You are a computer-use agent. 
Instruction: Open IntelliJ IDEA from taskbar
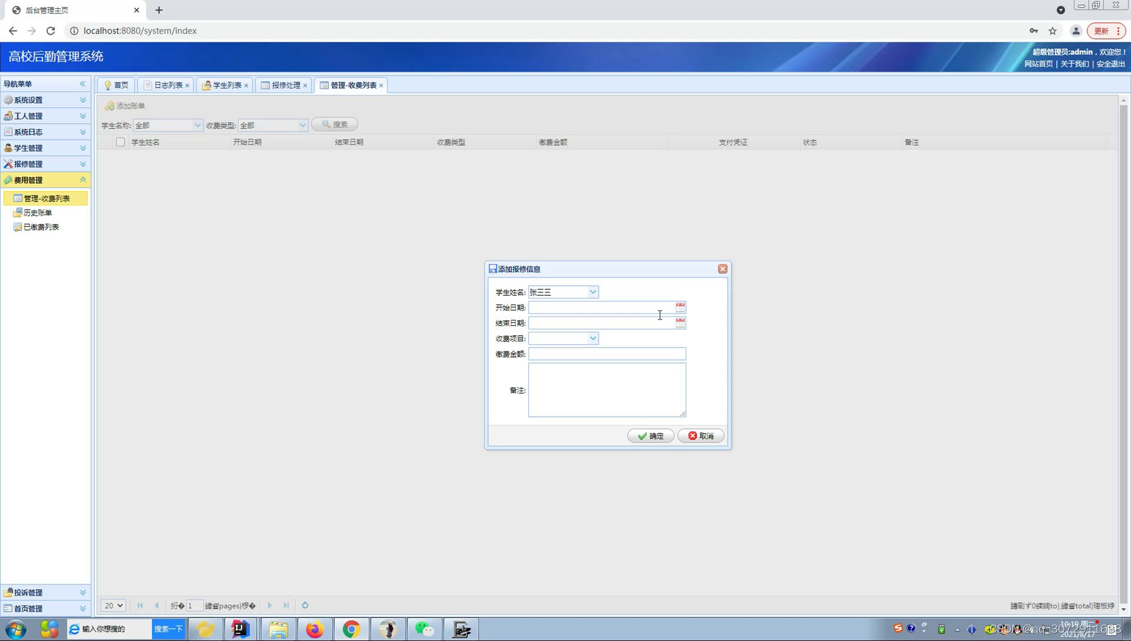coord(240,629)
